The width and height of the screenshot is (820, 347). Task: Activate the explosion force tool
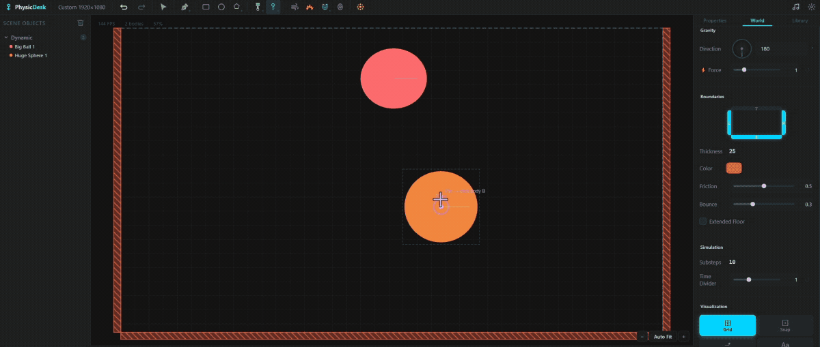click(x=310, y=7)
